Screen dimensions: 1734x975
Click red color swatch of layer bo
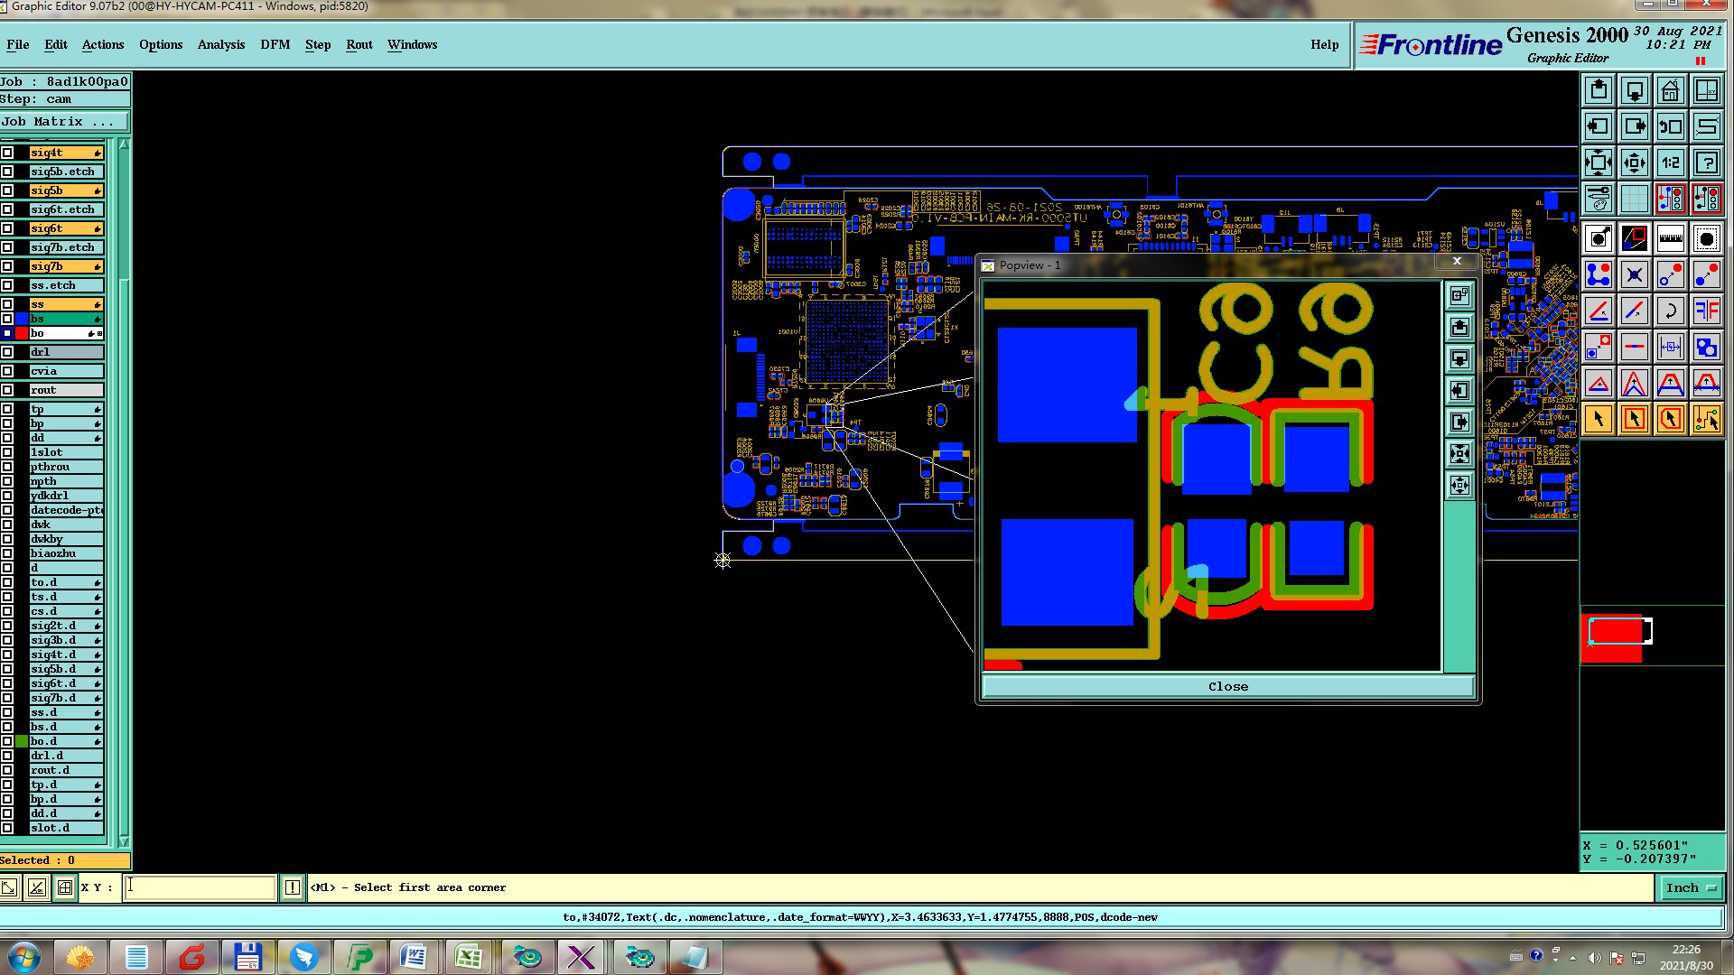tap(22, 333)
